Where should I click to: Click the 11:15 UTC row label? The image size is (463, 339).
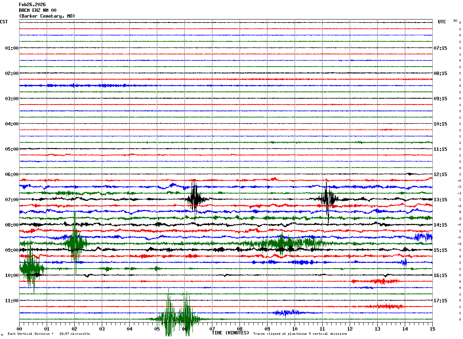point(440,149)
